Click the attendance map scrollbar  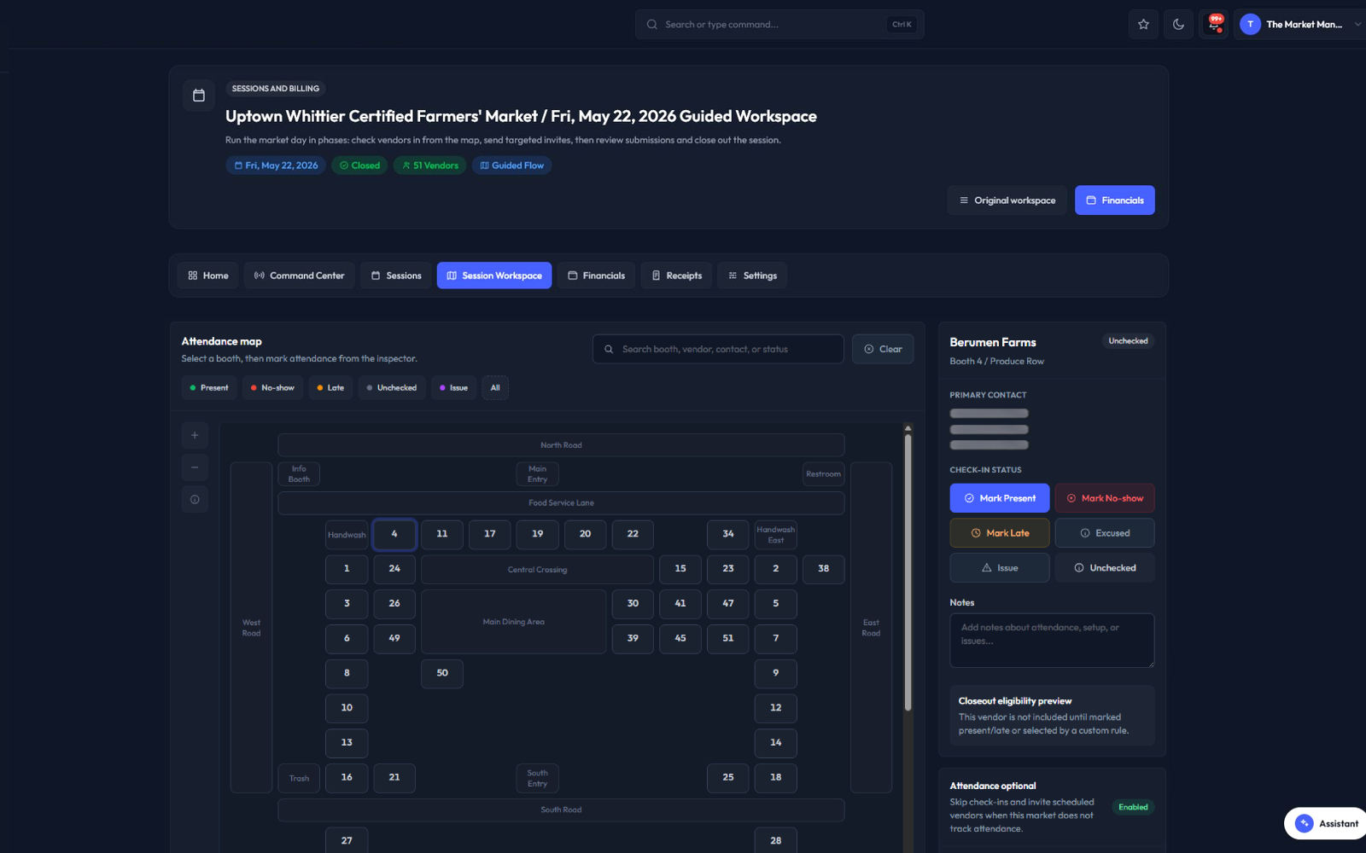[x=908, y=572]
